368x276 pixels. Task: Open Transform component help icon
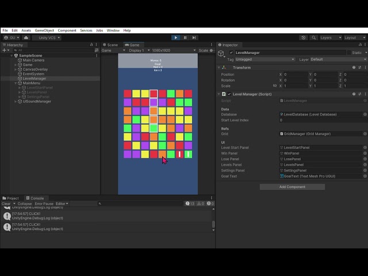pos(354,68)
